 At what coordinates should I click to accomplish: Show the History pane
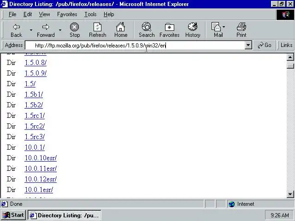(x=193, y=30)
